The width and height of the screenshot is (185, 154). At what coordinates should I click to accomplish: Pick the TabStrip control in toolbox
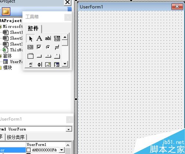click(x=48, y=56)
